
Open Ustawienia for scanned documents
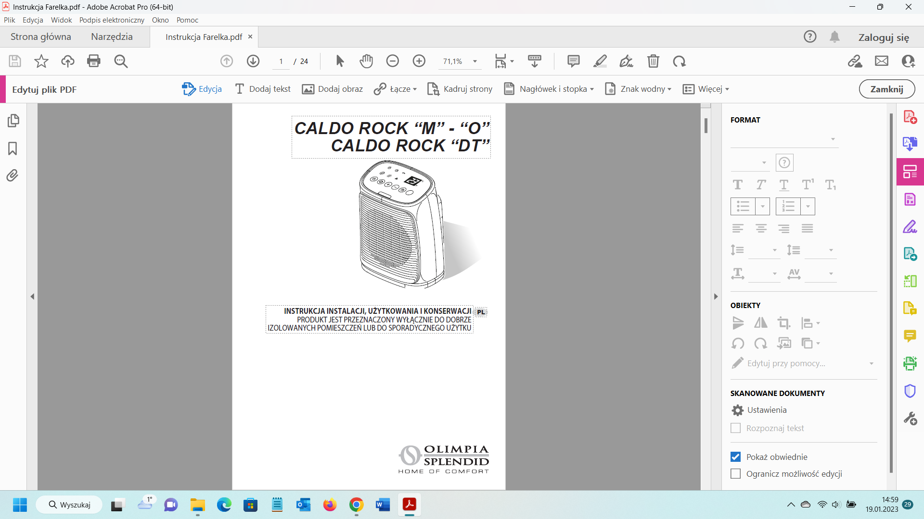click(759, 410)
